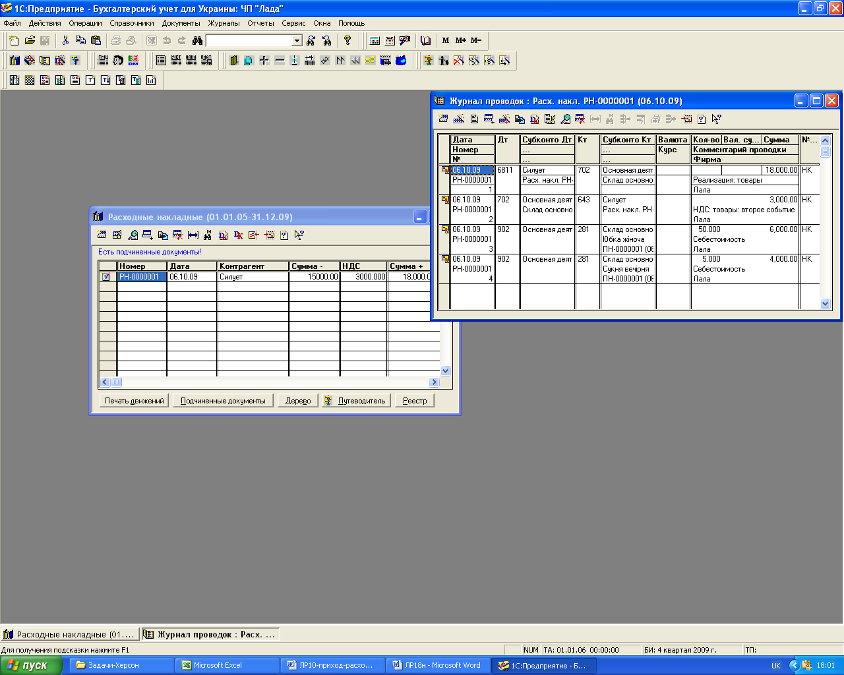Click binoculars search icon in Расходные накладные window
Image resolution: width=844 pixels, height=675 pixels.
(208, 235)
